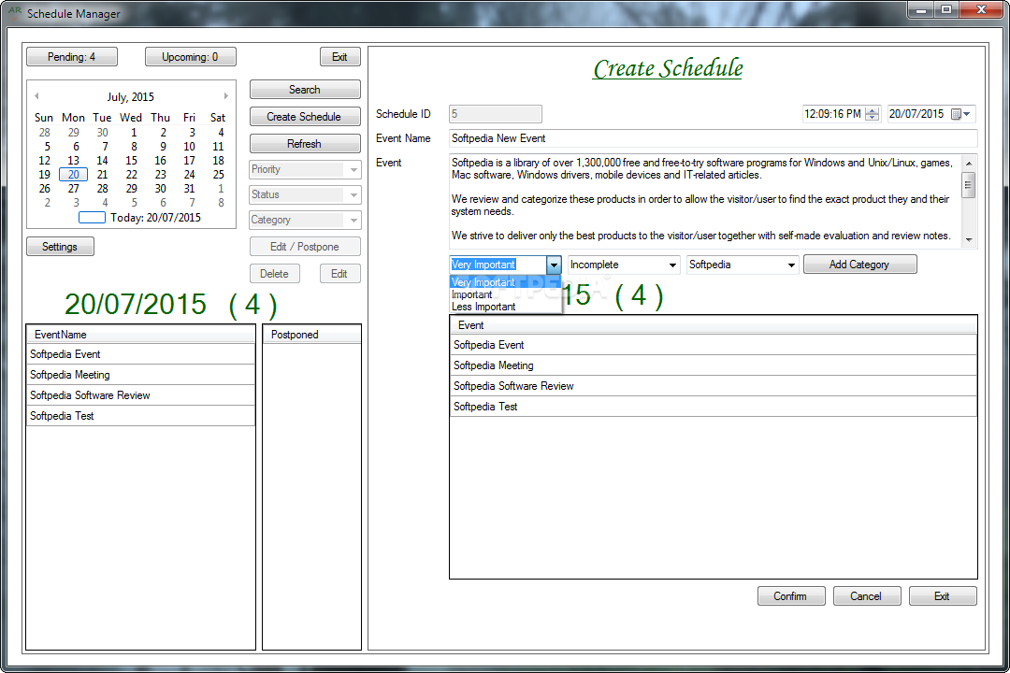Go to previous month in calendar
The height and width of the screenshot is (673, 1010).
point(36,96)
